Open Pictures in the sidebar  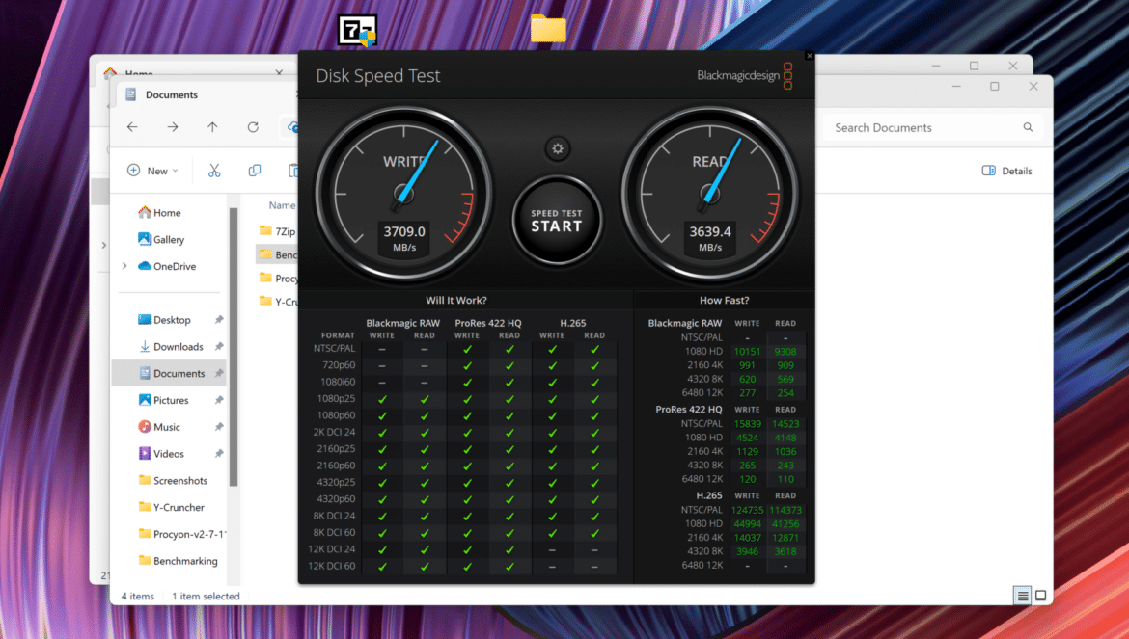click(163, 400)
